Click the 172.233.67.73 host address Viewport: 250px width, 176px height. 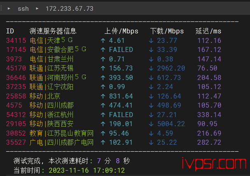(69, 9)
